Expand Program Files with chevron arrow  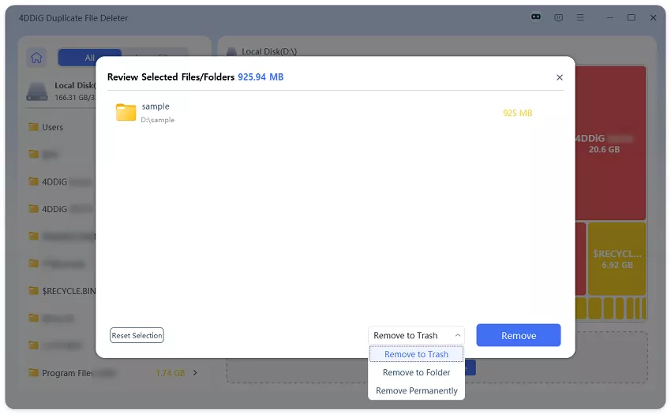195,373
